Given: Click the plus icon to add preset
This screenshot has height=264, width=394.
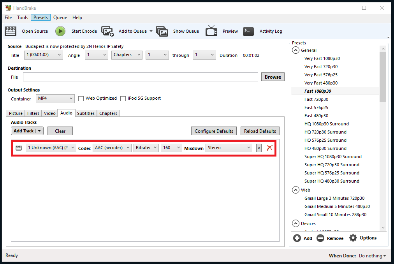Looking at the screenshot, I should click(297, 238).
